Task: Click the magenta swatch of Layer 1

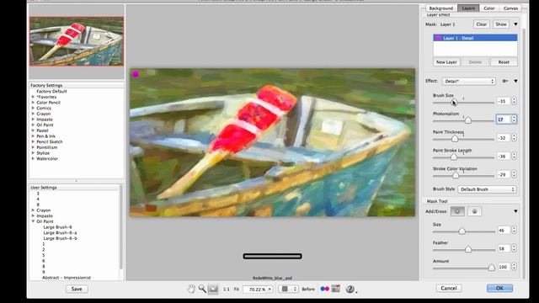Action: tap(438, 38)
